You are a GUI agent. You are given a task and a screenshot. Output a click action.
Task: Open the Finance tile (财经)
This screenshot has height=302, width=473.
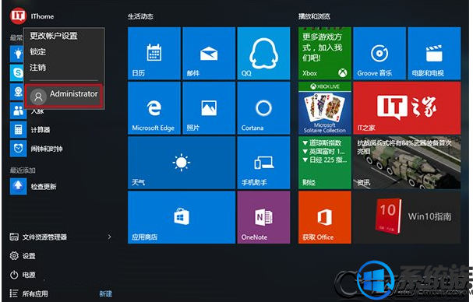click(x=325, y=163)
